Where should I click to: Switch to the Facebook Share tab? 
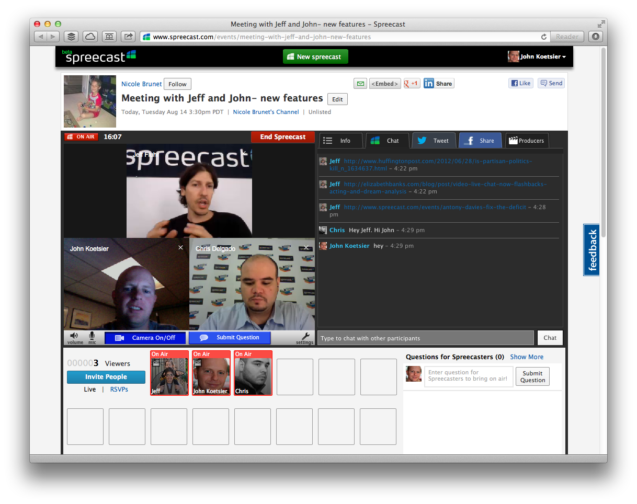[x=480, y=141]
